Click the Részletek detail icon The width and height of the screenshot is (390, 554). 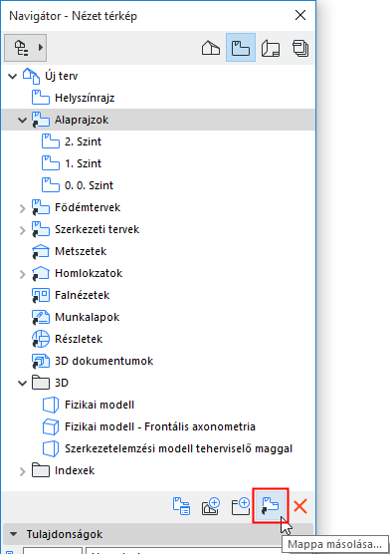[41, 339]
